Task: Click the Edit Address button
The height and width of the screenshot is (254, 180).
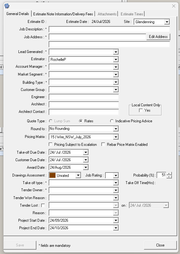Action: [158, 37]
